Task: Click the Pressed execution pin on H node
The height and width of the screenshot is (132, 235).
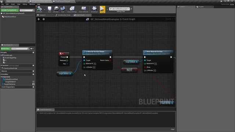Action: pyautogui.click(x=67, y=57)
